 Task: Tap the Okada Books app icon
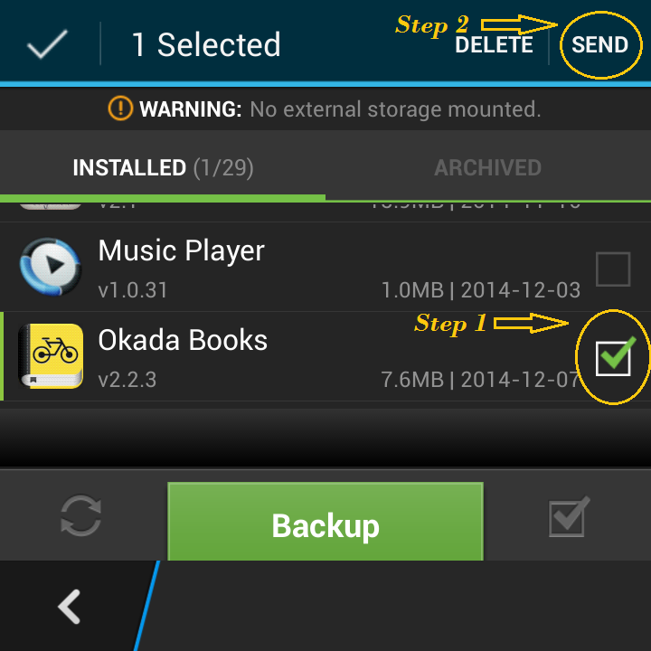click(51, 356)
